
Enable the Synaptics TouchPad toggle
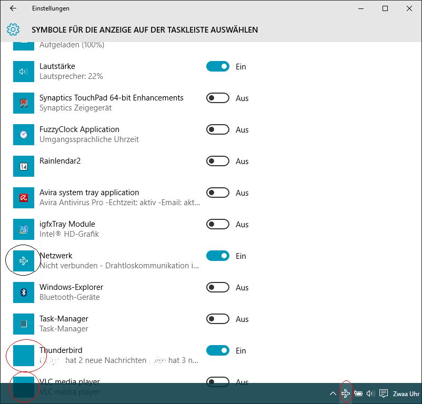(x=218, y=98)
